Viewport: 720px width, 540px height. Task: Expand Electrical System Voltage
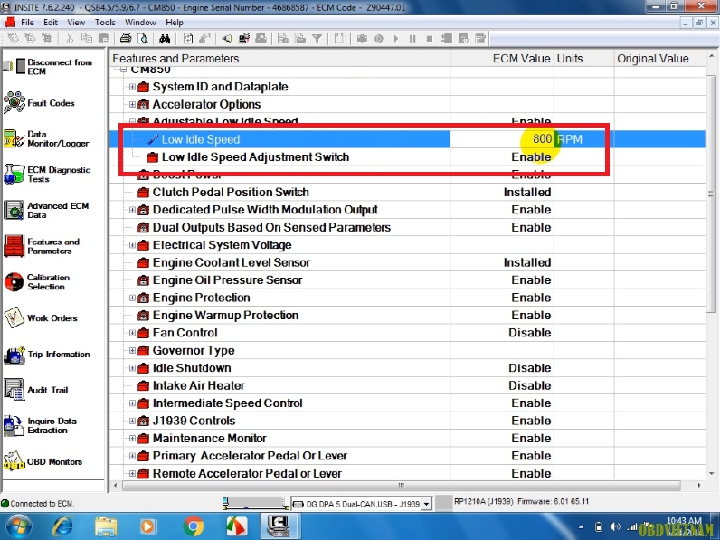pos(132,245)
